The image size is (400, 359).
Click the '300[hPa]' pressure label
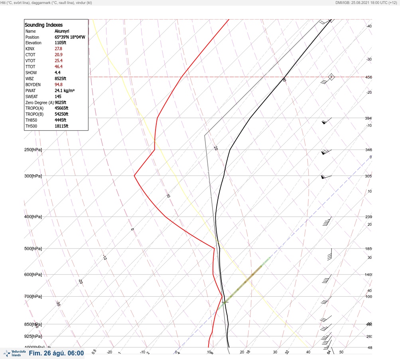(x=33, y=176)
